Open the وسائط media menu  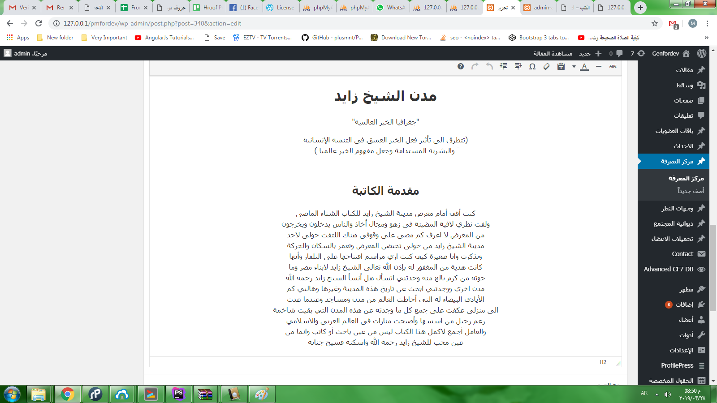pyautogui.click(x=674, y=85)
